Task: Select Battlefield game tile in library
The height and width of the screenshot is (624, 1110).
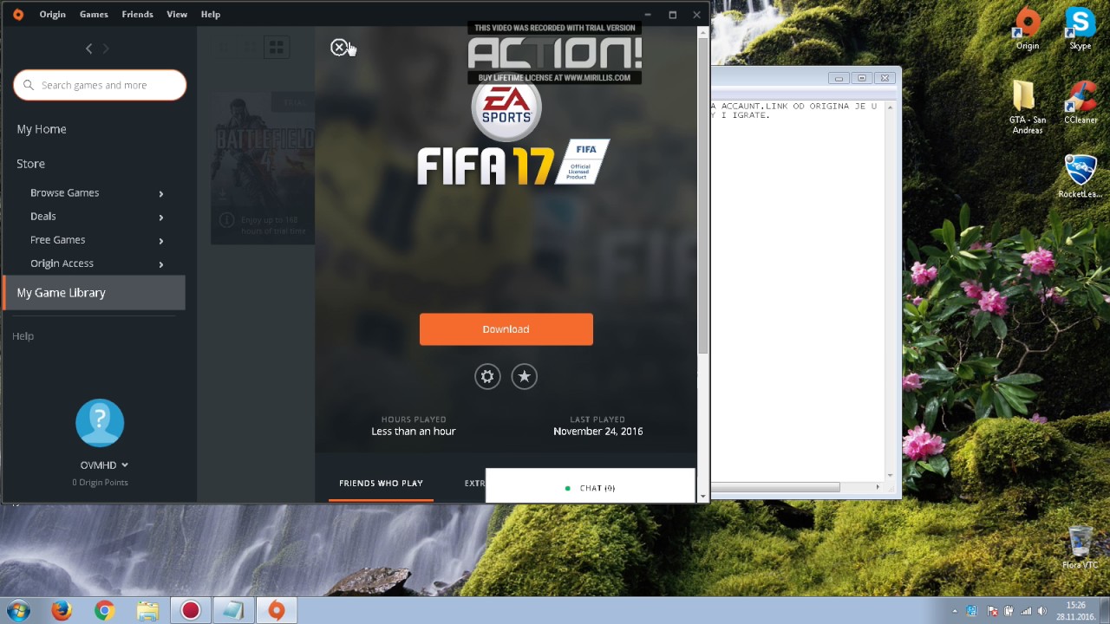Action: pyautogui.click(x=262, y=169)
